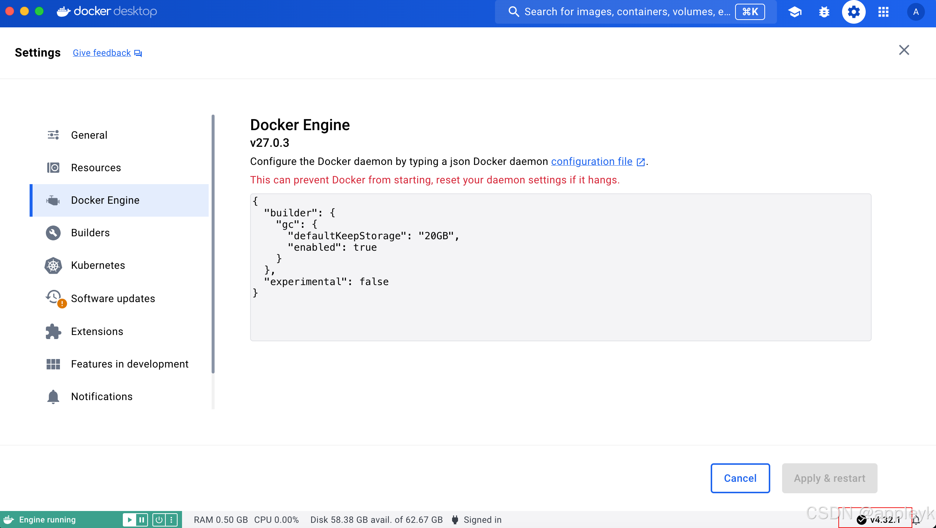Click the settings gear icon
Image resolution: width=936 pixels, height=528 pixels.
(853, 12)
